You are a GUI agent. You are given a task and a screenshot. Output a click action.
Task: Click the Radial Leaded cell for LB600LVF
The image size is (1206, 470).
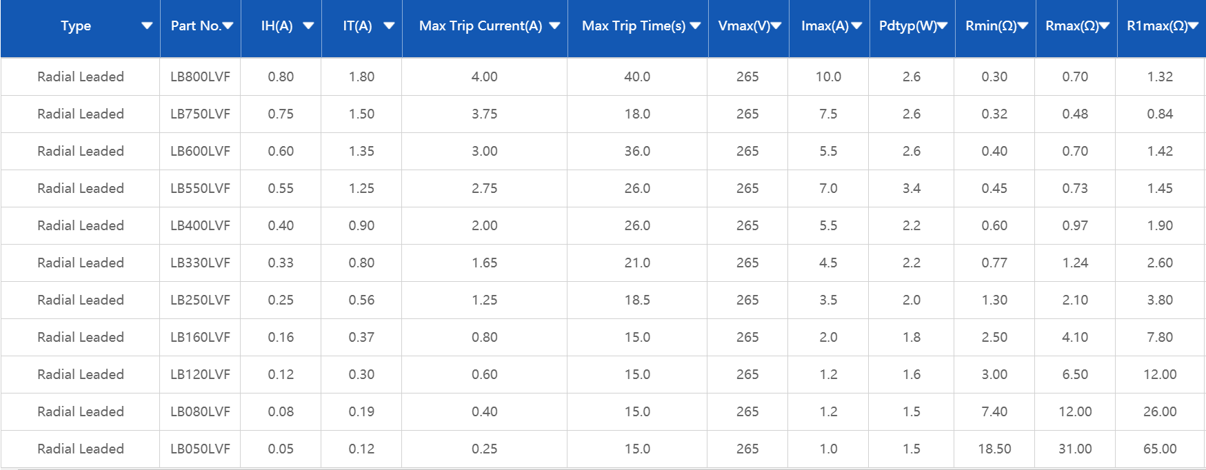81,151
